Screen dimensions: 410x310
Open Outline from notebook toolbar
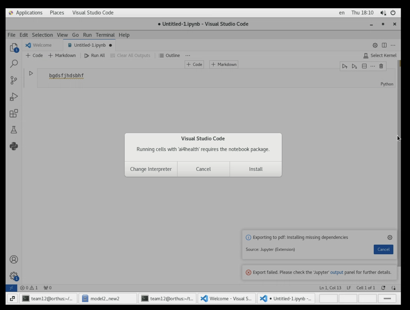(169, 55)
